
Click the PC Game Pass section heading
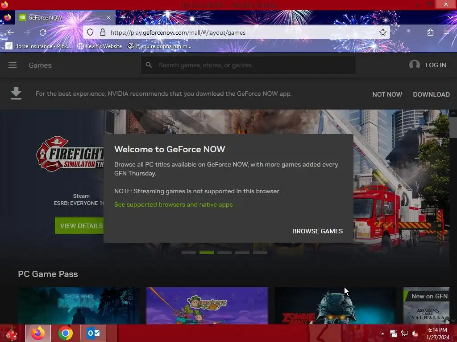tap(48, 274)
